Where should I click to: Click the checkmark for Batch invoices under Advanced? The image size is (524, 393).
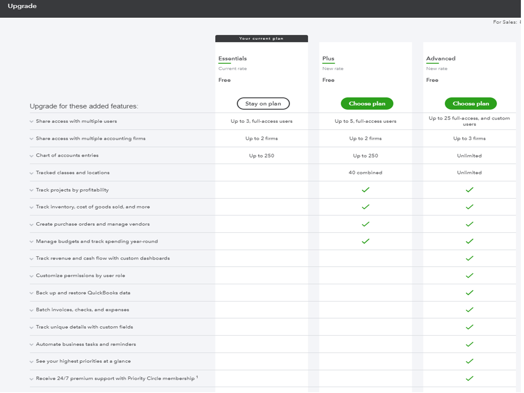tap(469, 310)
